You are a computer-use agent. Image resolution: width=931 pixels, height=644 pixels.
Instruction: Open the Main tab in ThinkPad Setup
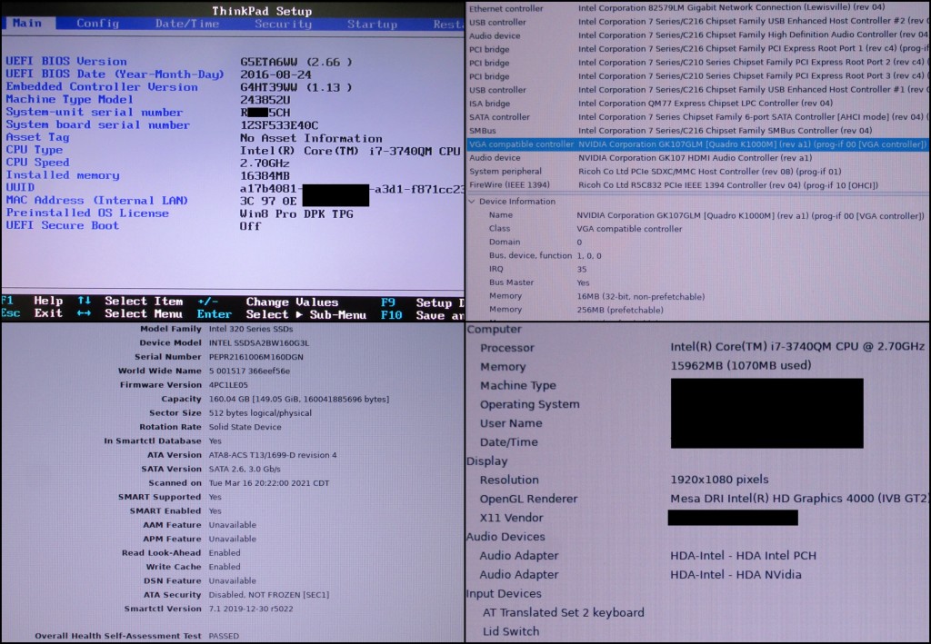[x=28, y=23]
